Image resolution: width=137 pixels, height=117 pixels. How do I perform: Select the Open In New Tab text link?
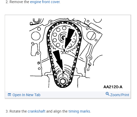click(26, 95)
